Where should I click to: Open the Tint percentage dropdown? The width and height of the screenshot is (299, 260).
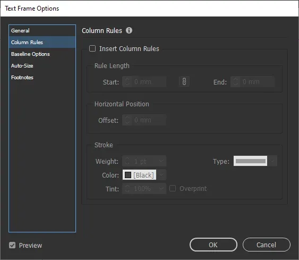[x=161, y=189]
